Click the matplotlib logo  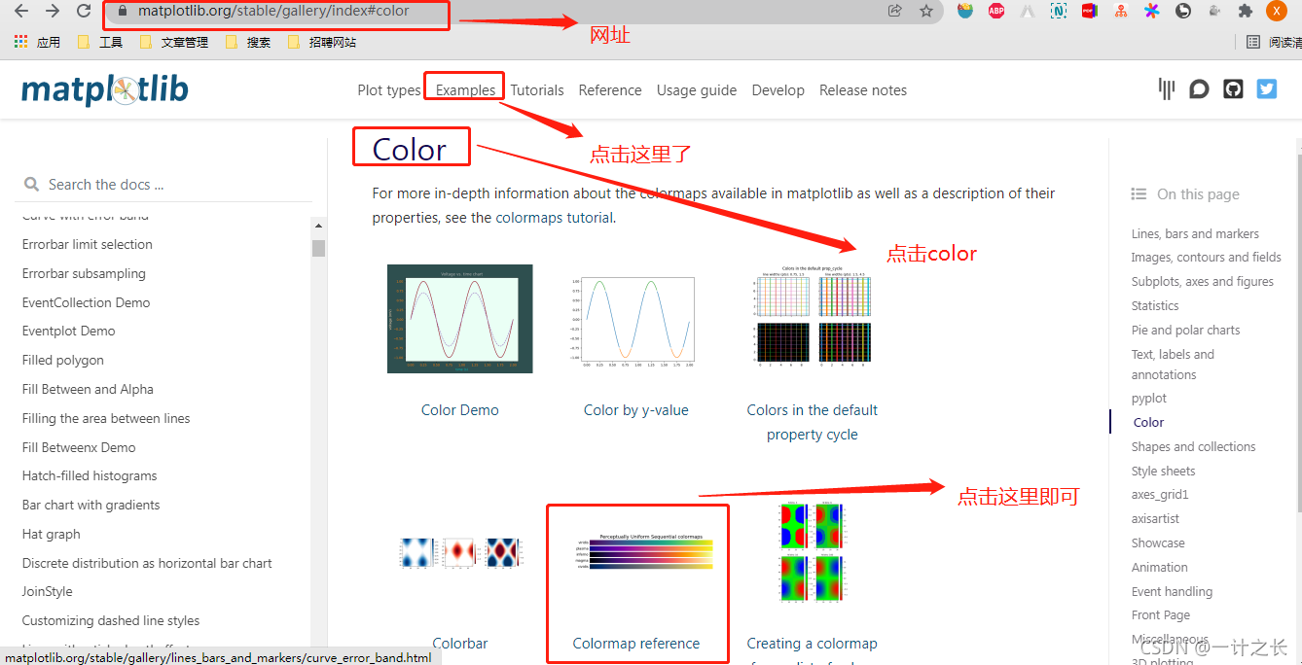(105, 90)
